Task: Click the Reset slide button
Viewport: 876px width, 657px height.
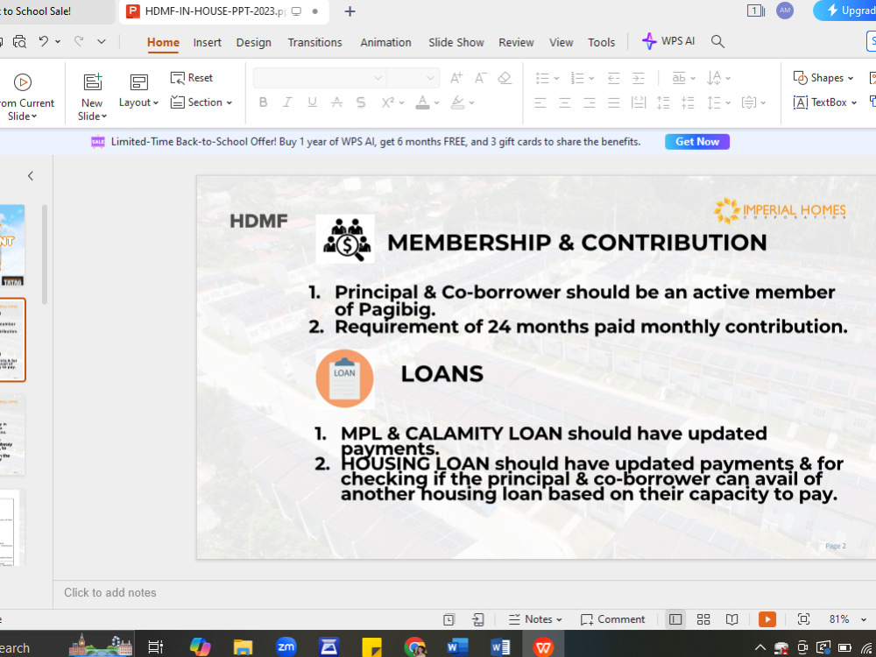Action: 192,78
